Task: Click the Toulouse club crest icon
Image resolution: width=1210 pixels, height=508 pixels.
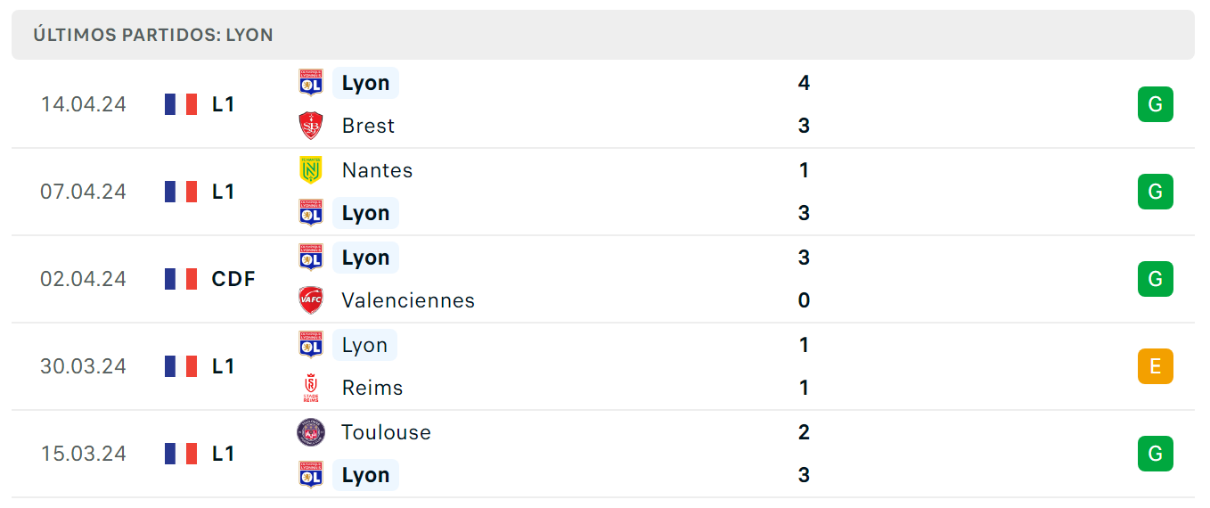Action: [x=311, y=432]
